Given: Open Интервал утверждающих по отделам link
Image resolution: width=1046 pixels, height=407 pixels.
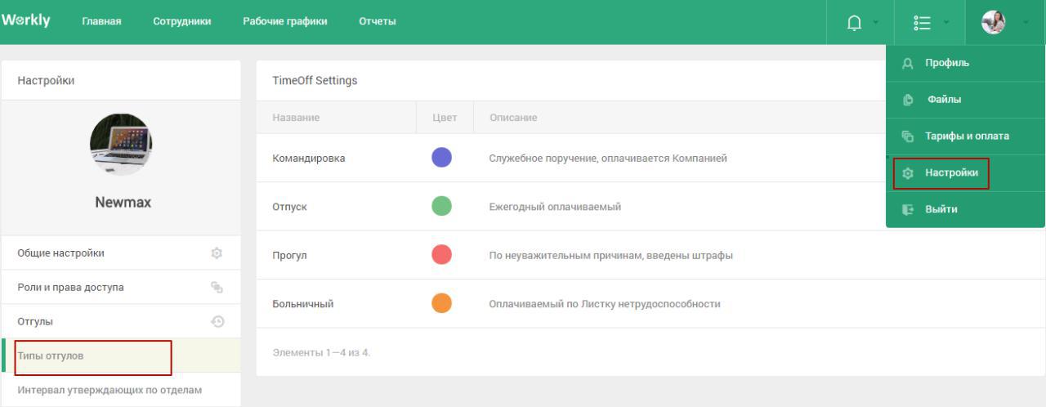Looking at the screenshot, I should [x=110, y=390].
